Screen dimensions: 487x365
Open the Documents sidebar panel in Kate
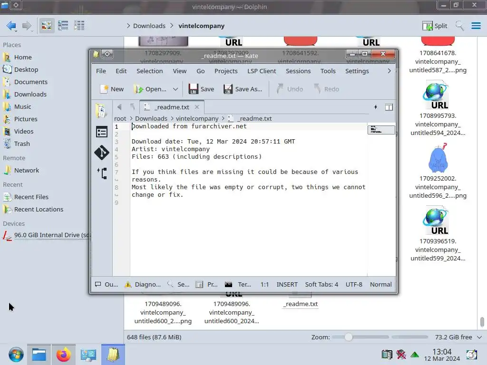point(102,111)
